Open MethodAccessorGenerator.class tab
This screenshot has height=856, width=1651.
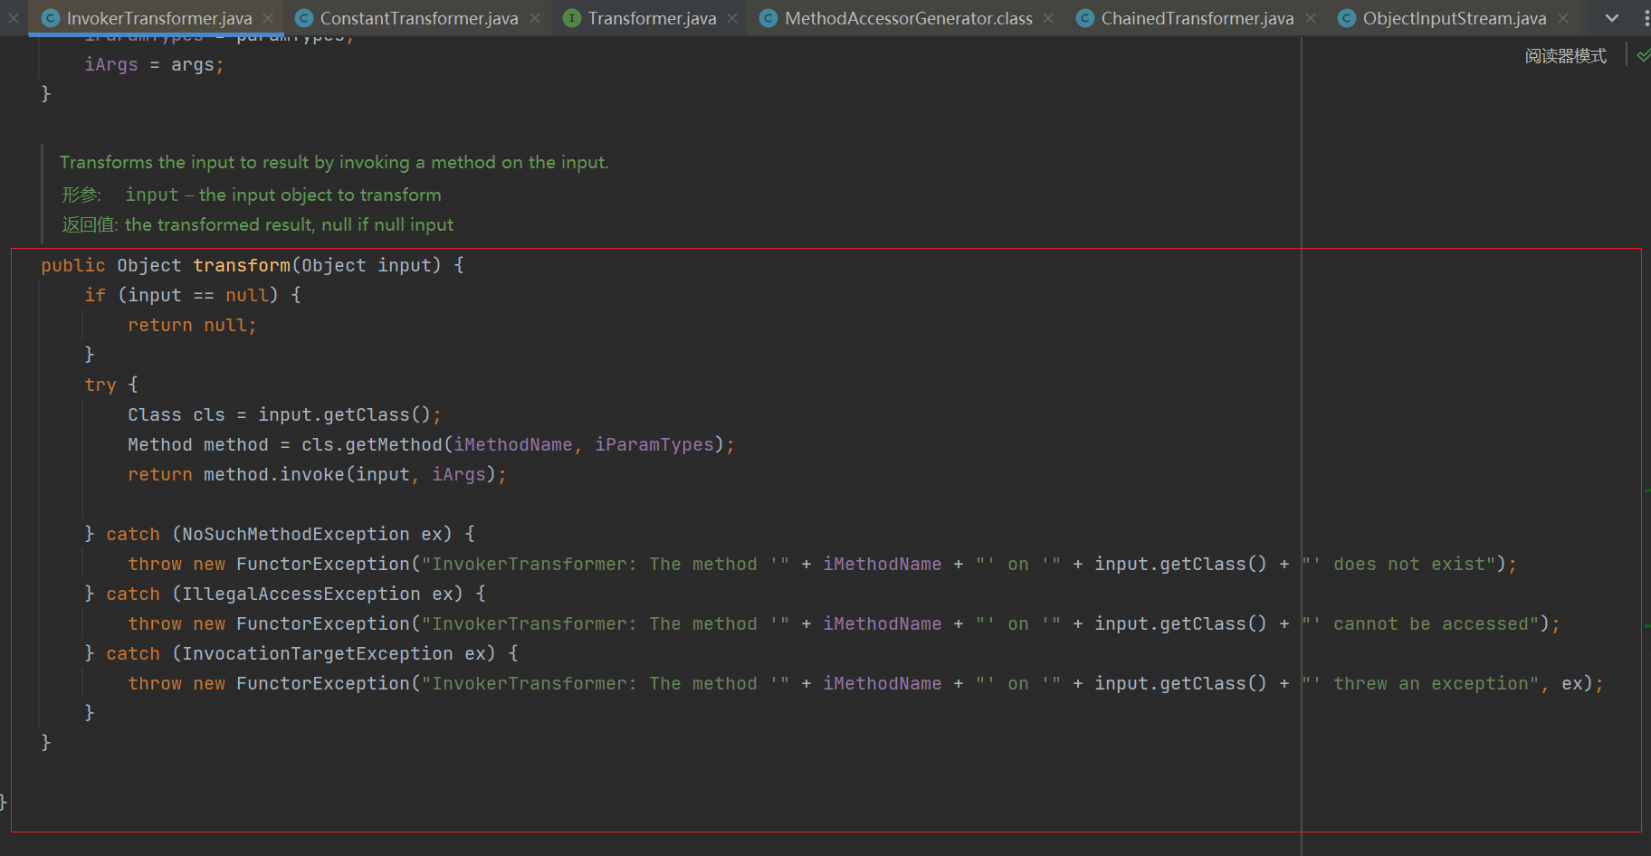(908, 18)
